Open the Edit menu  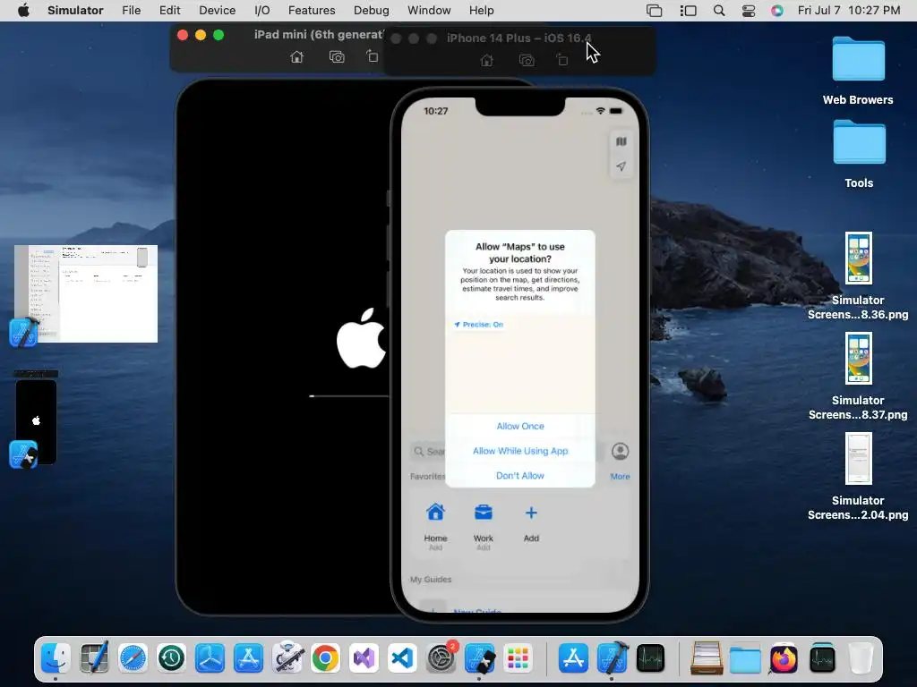pyautogui.click(x=169, y=11)
